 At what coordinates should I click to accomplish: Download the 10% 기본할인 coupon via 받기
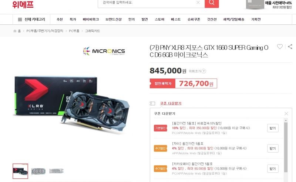point(273,128)
